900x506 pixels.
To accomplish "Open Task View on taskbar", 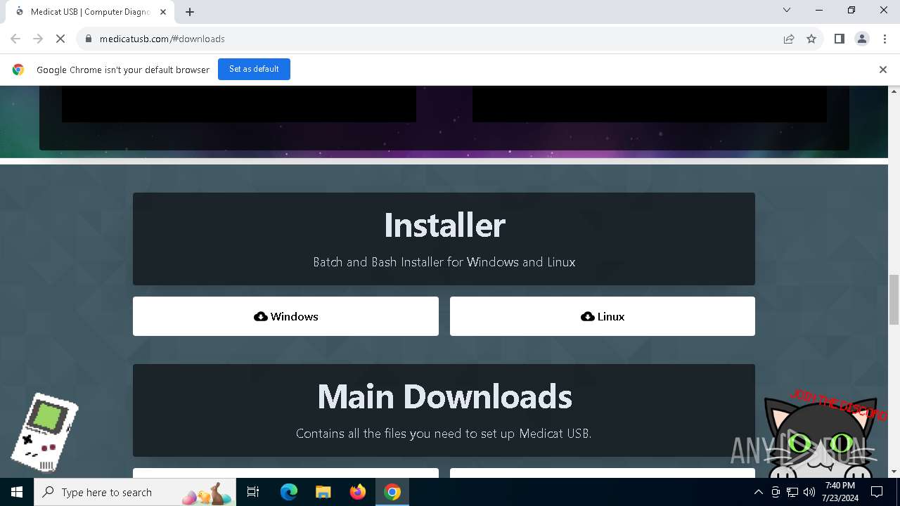I will (x=253, y=492).
